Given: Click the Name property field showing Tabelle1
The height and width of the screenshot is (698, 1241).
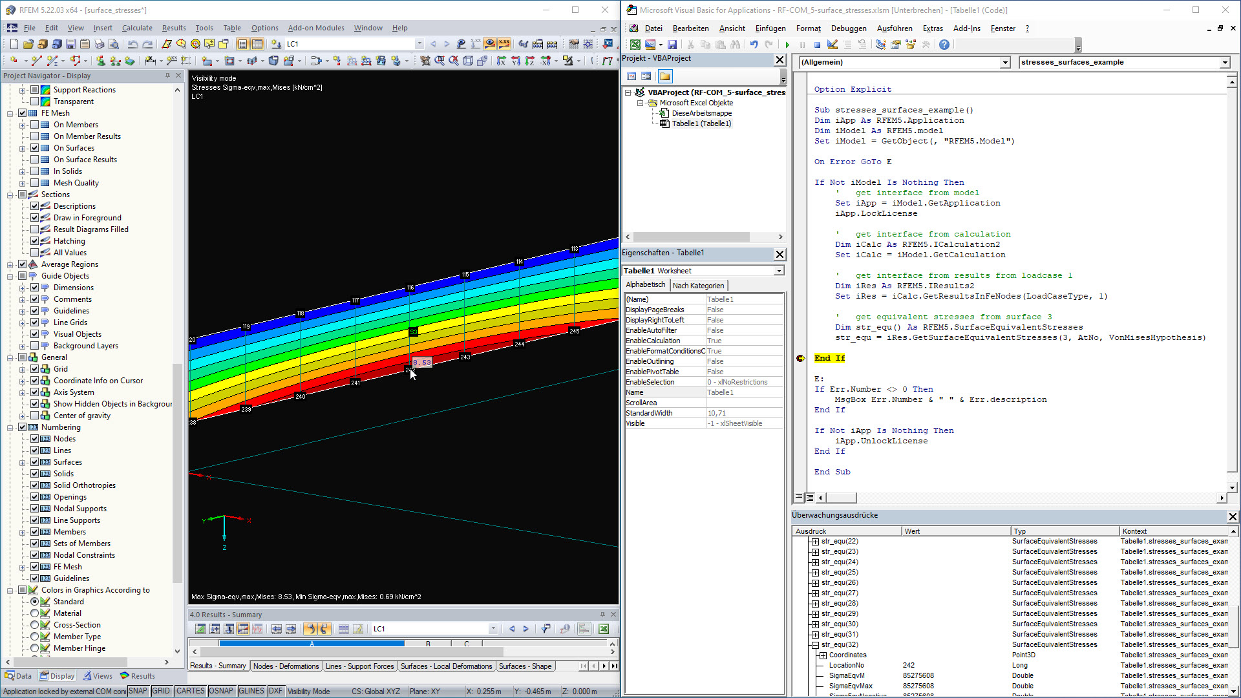Looking at the screenshot, I should click(x=743, y=392).
